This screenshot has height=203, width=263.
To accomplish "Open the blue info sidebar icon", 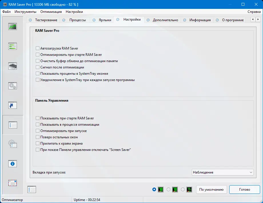I will (13, 163).
